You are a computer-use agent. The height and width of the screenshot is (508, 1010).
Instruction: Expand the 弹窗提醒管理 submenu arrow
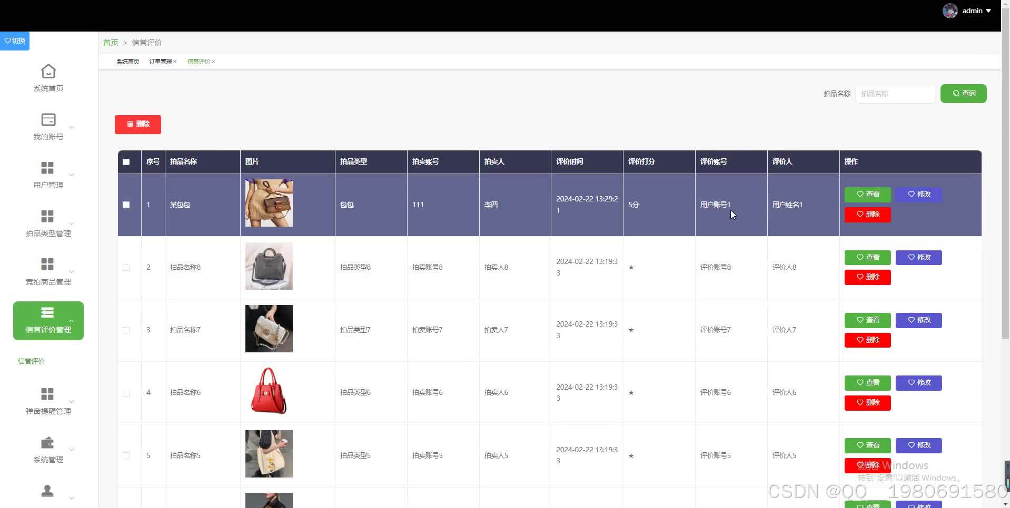[x=72, y=402]
